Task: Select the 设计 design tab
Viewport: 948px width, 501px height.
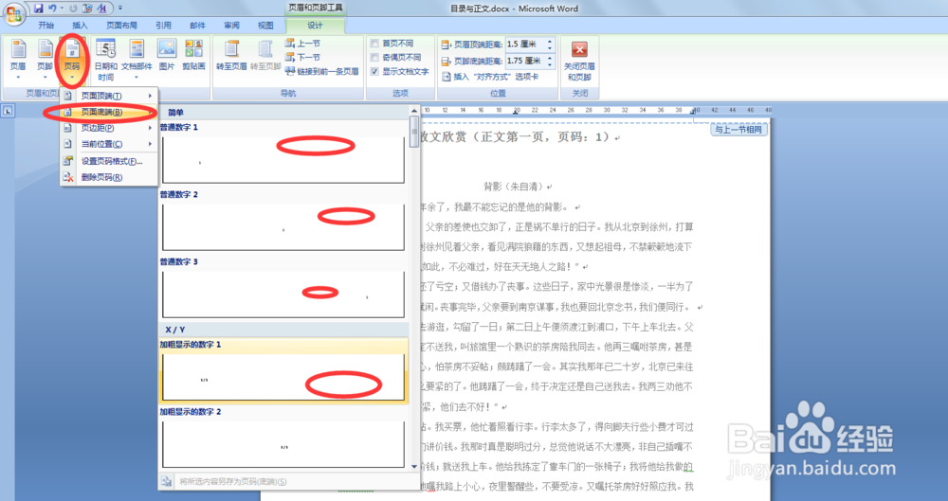Action: point(315,26)
